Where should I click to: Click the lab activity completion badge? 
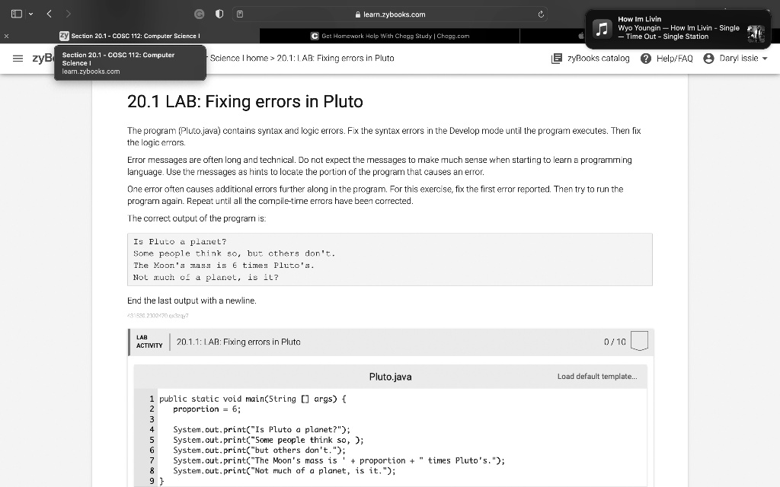(640, 342)
